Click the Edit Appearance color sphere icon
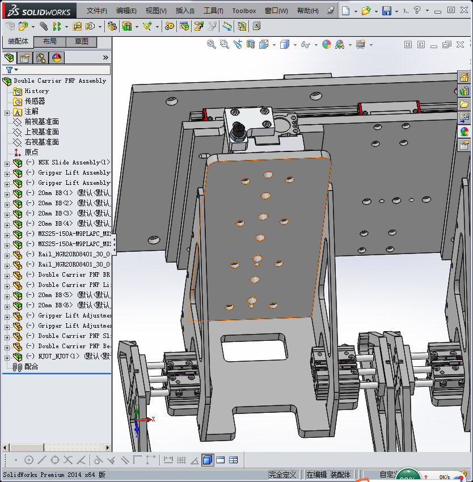Viewport: 473px width, 482px height. (x=326, y=44)
